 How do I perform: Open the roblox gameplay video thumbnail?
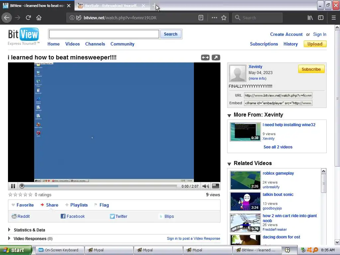(x=245, y=180)
